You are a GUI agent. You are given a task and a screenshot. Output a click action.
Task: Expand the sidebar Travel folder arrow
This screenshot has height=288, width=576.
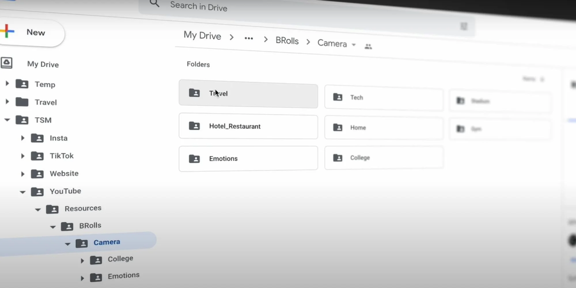click(x=7, y=101)
